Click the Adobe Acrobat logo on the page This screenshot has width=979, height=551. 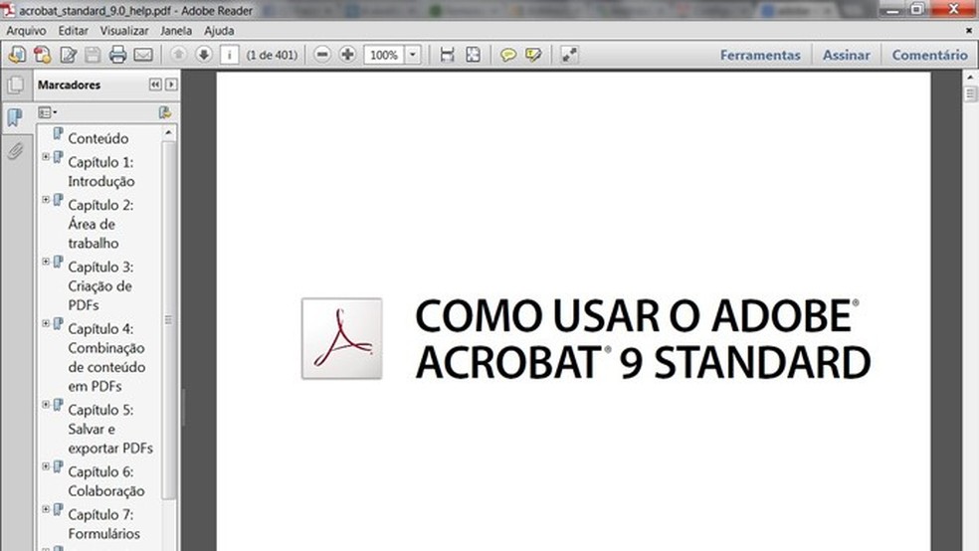point(341,338)
